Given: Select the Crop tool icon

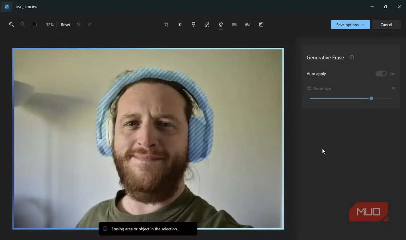Looking at the screenshot, I should point(166,24).
